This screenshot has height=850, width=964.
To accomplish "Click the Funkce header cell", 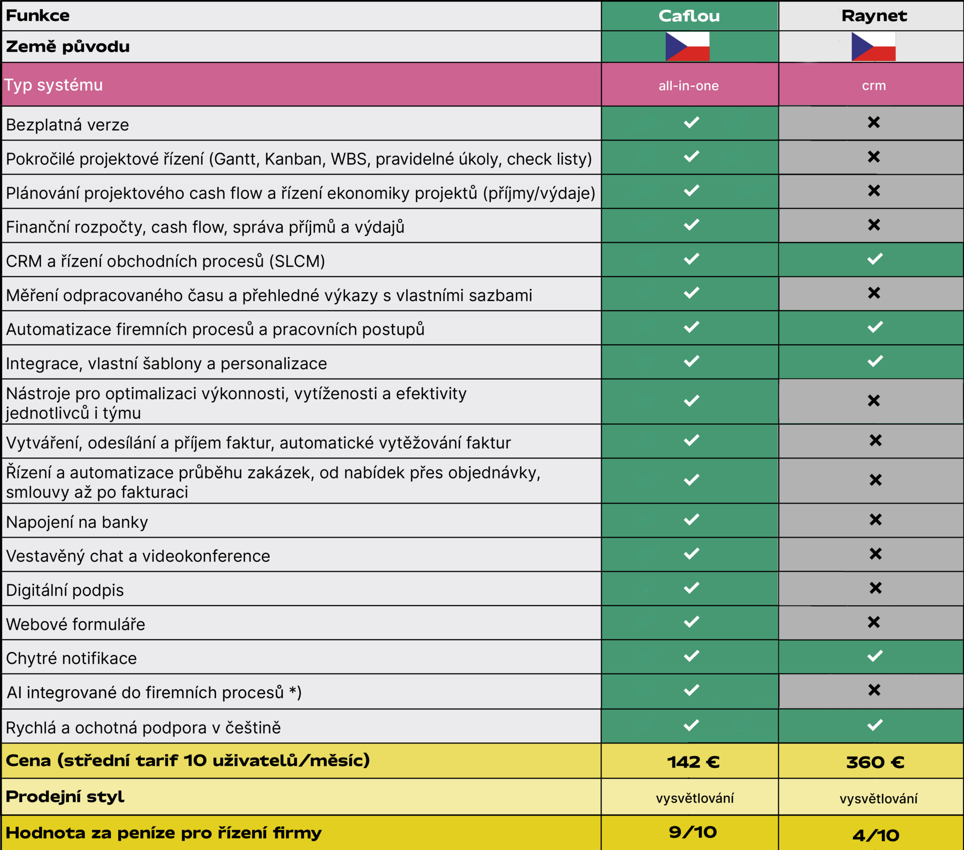I will (38, 16).
